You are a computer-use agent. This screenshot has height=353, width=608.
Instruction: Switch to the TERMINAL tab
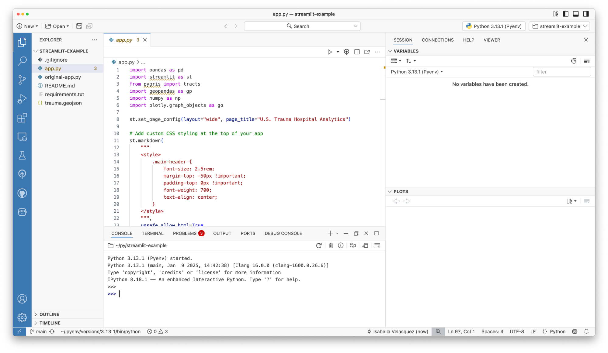[152, 233]
